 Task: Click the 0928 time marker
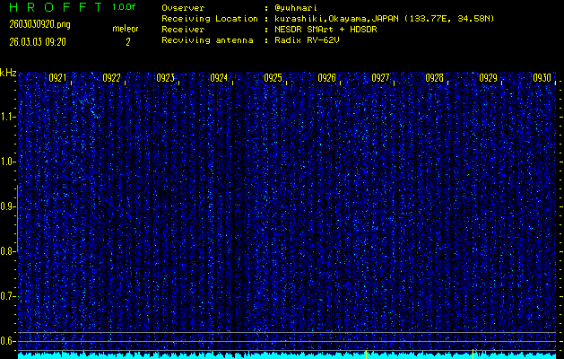(x=434, y=78)
